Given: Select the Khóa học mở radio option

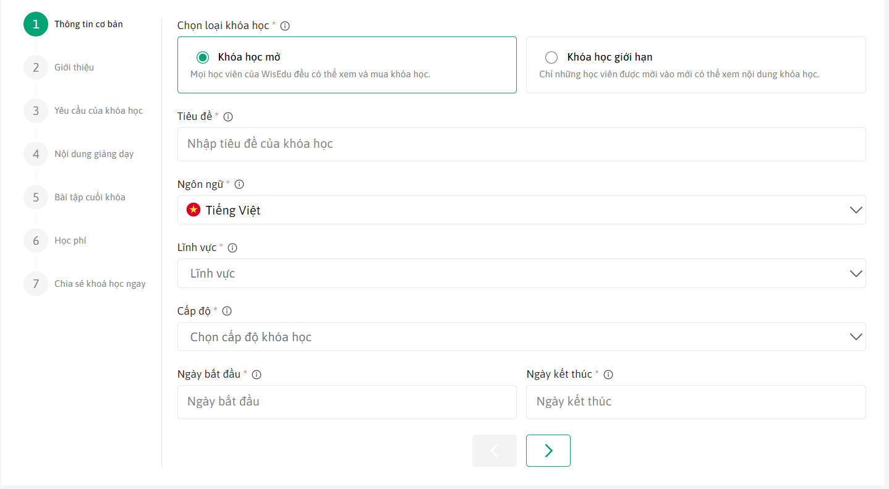Looking at the screenshot, I should (203, 57).
